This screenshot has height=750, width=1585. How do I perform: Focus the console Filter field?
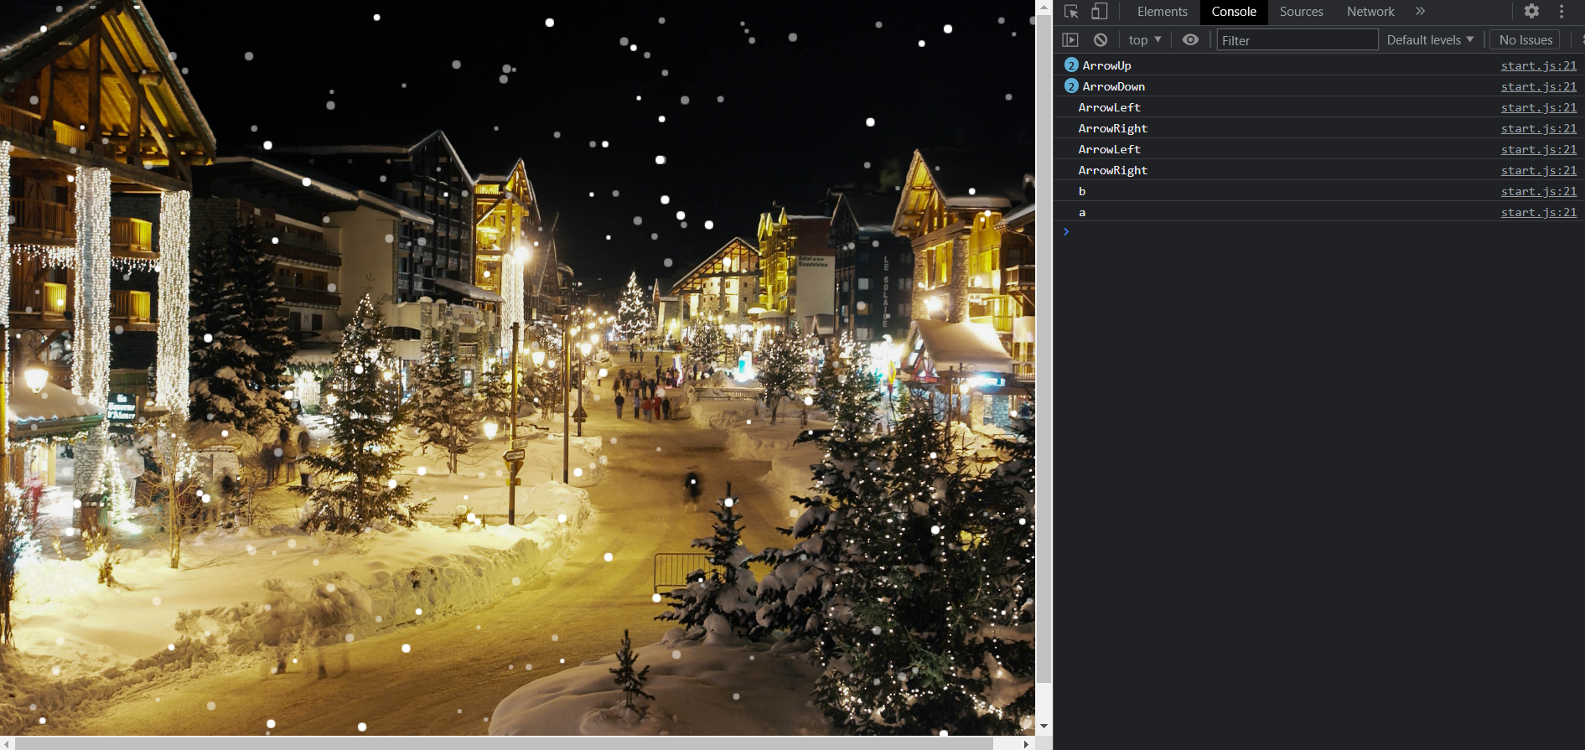[x=1298, y=40]
